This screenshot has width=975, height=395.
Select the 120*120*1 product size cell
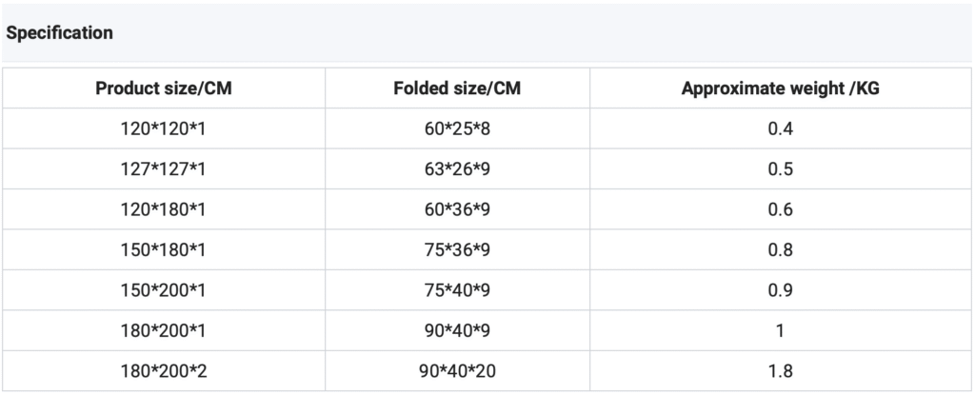click(164, 128)
